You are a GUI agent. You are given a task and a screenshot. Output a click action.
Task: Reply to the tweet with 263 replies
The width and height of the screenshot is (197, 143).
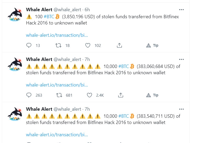tap(29, 95)
